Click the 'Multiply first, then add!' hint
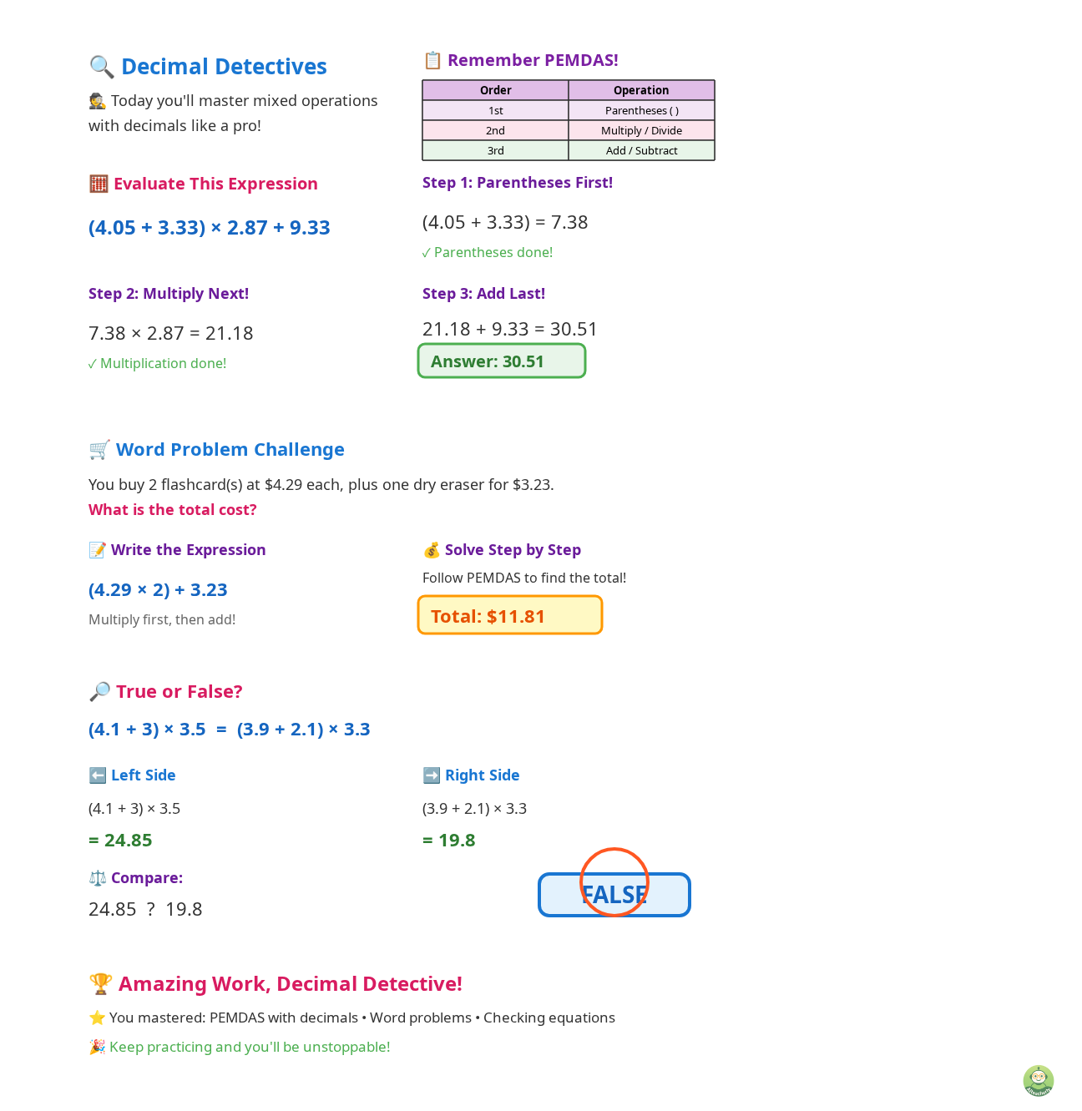The height and width of the screenshot is (1111, 1082). pos(162,619)
